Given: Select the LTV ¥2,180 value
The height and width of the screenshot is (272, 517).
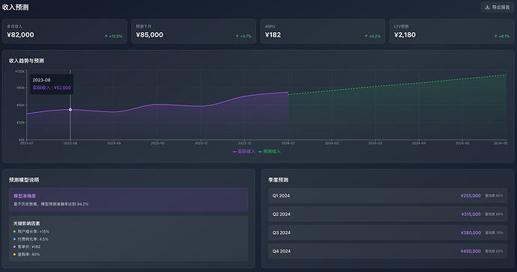Looking at the screenshot, I should 405,35.
